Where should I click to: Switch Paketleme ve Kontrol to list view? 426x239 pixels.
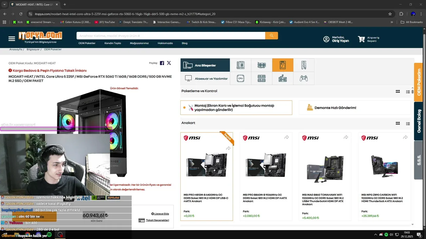408,92
